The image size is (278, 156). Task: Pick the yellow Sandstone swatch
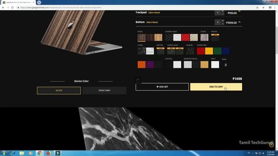[x=209, y=51]
